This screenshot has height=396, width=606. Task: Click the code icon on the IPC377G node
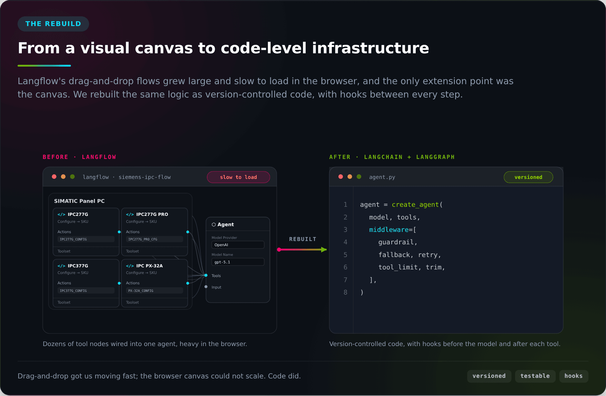pos(61,266)
